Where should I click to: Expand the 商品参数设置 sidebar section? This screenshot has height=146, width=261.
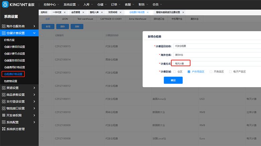click(34, 95)
